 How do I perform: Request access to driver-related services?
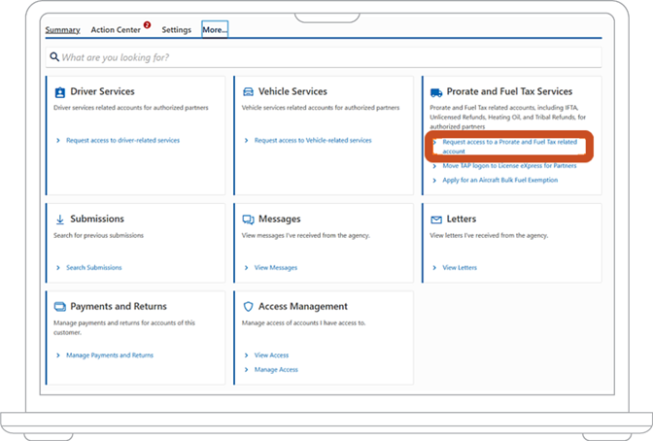(122, 140)
